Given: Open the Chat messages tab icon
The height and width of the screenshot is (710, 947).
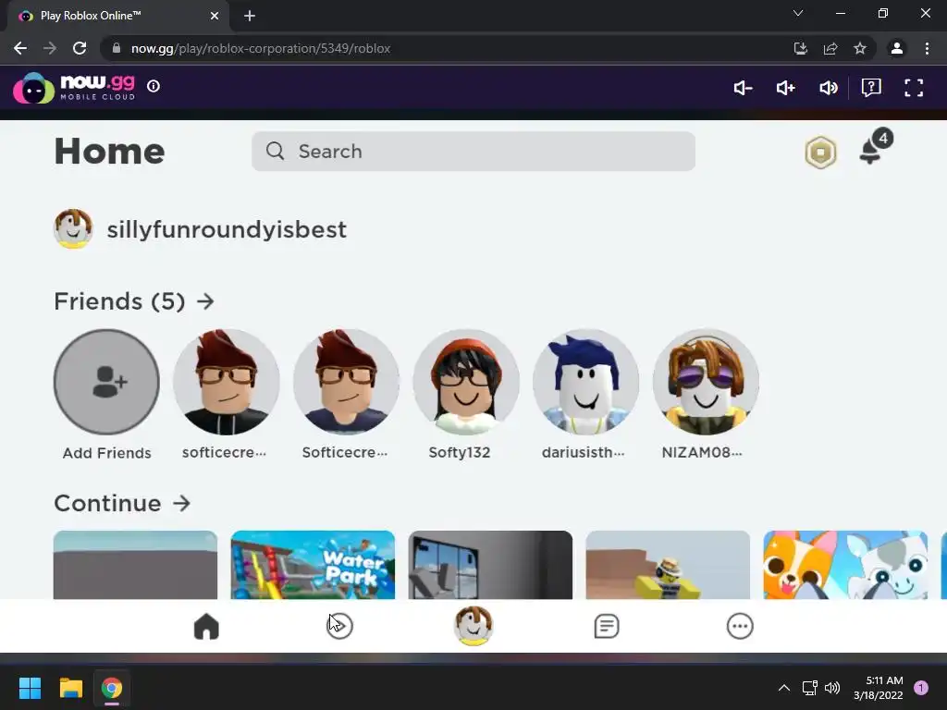Looking at the screenshot, I should [607, 626].
